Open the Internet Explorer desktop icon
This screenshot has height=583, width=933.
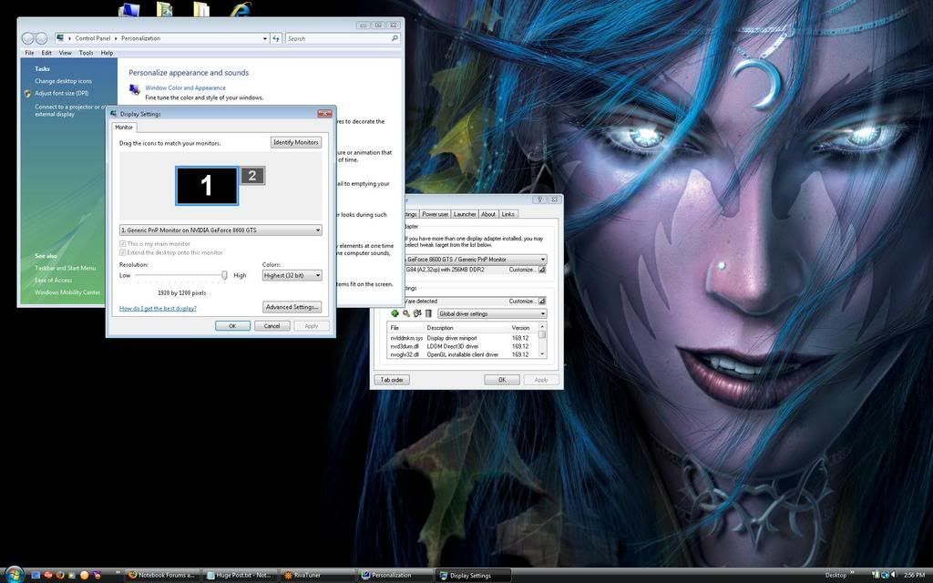click(241, 8)
